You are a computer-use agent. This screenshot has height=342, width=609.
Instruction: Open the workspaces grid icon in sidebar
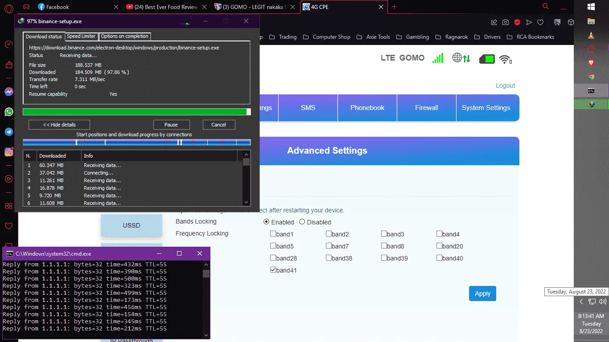coord(8,206)
